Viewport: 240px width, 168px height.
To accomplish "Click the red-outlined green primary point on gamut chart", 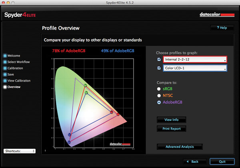I will click(86, 85).
